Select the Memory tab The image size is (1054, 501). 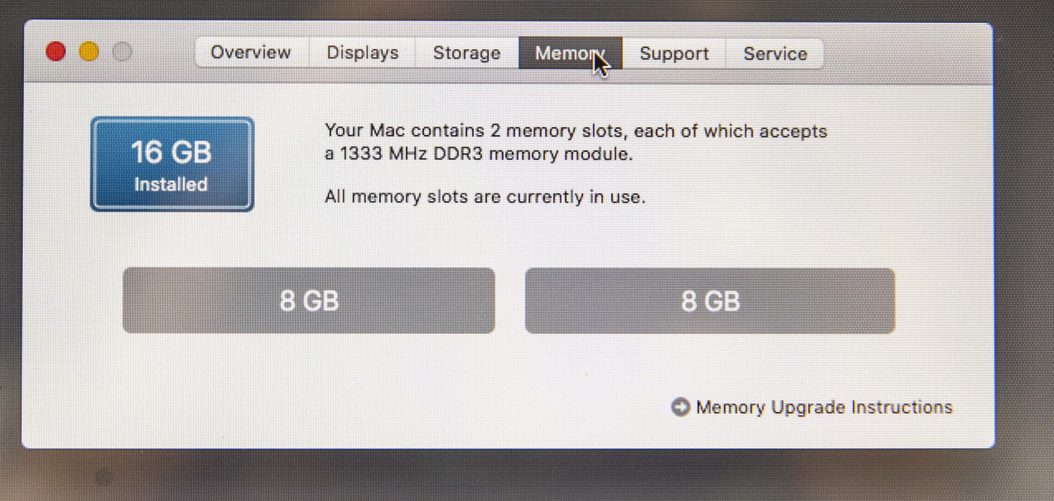(x=570, y=53)
